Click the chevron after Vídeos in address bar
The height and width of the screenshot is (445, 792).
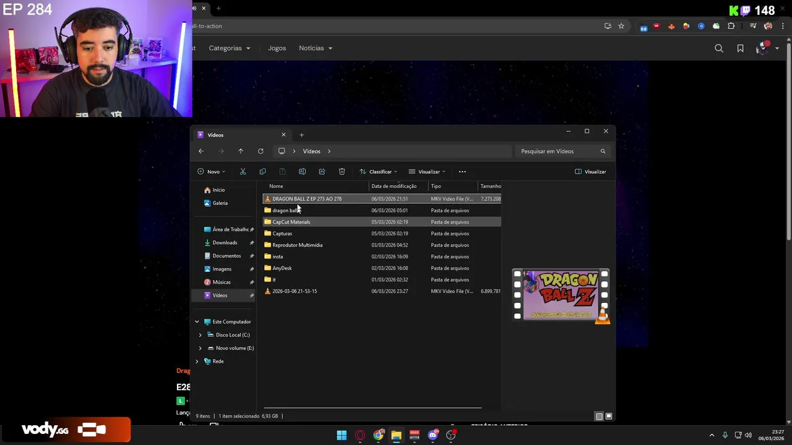(329, 151)
